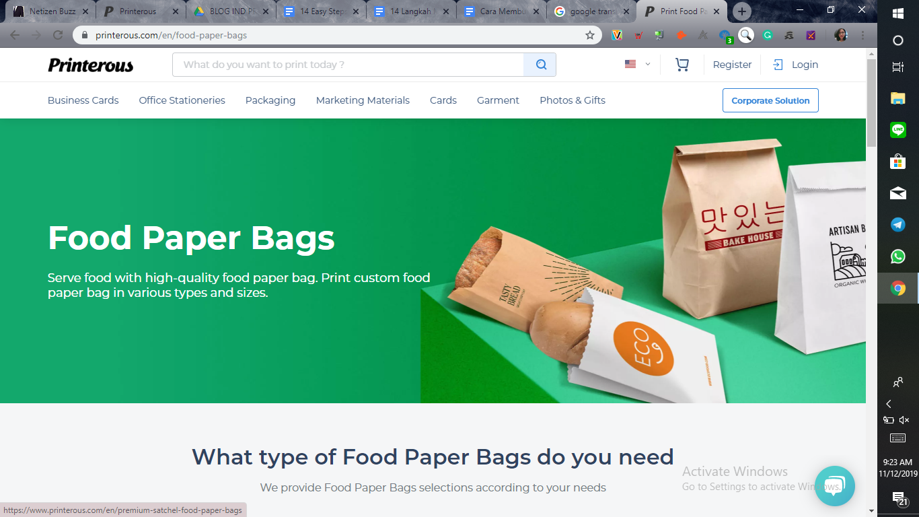This screenshot has width=919, height=517.
Task: Click the page vertical scrollbar thumb
Action: 872,102
